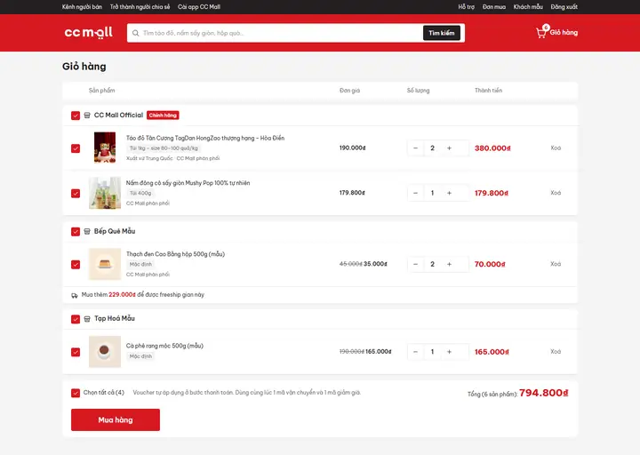Remove Táo đỏ Tân Cương with Xoá

[x=556, y=148]
